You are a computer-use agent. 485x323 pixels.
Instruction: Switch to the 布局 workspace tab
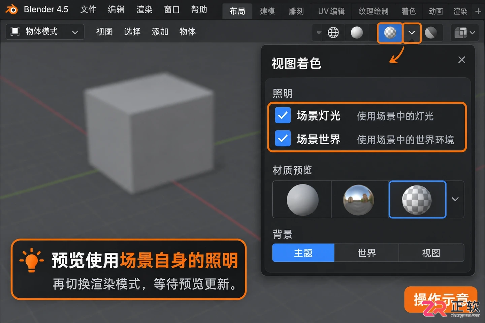pyautogui.click(x=237, y=11)
